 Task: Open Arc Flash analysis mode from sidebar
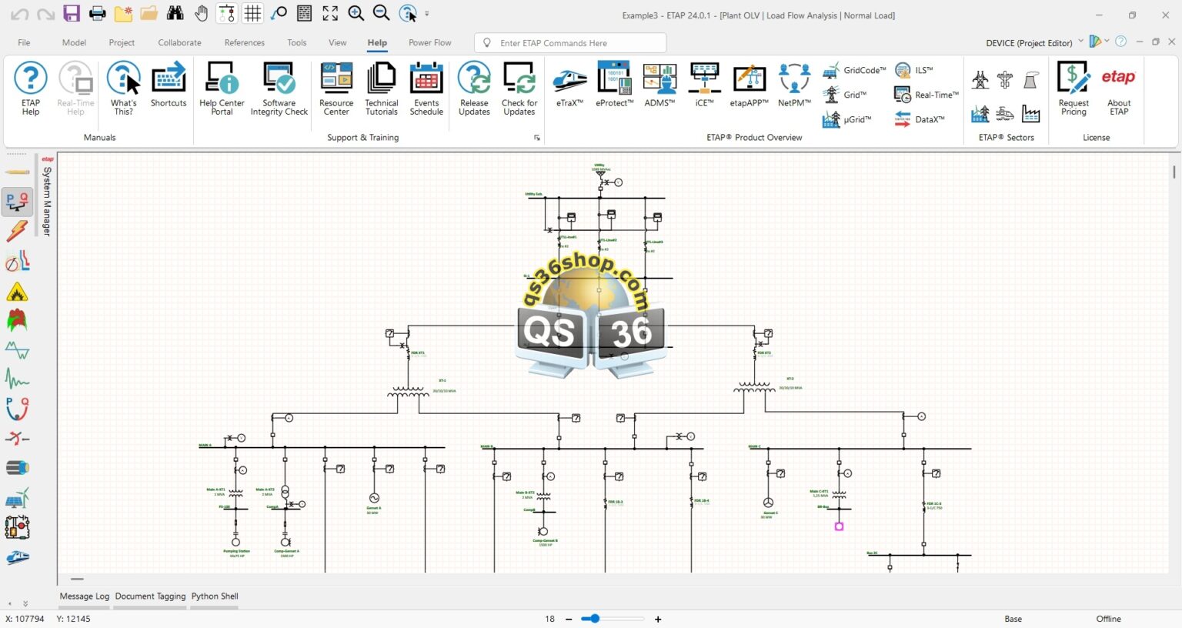pos(17,291)
